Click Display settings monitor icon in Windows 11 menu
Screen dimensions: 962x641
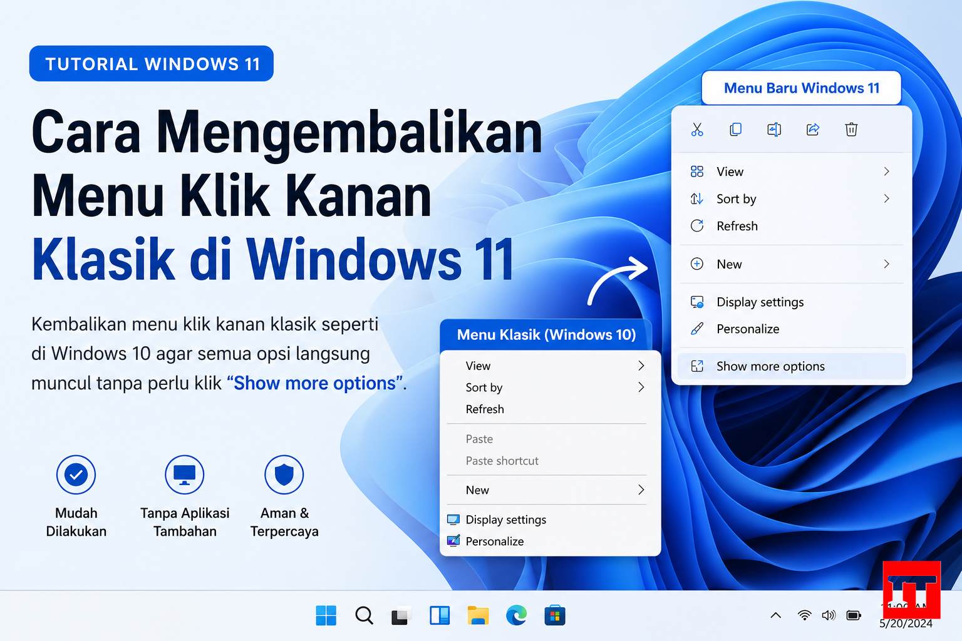pyautogui.click(x=697, y=302)
